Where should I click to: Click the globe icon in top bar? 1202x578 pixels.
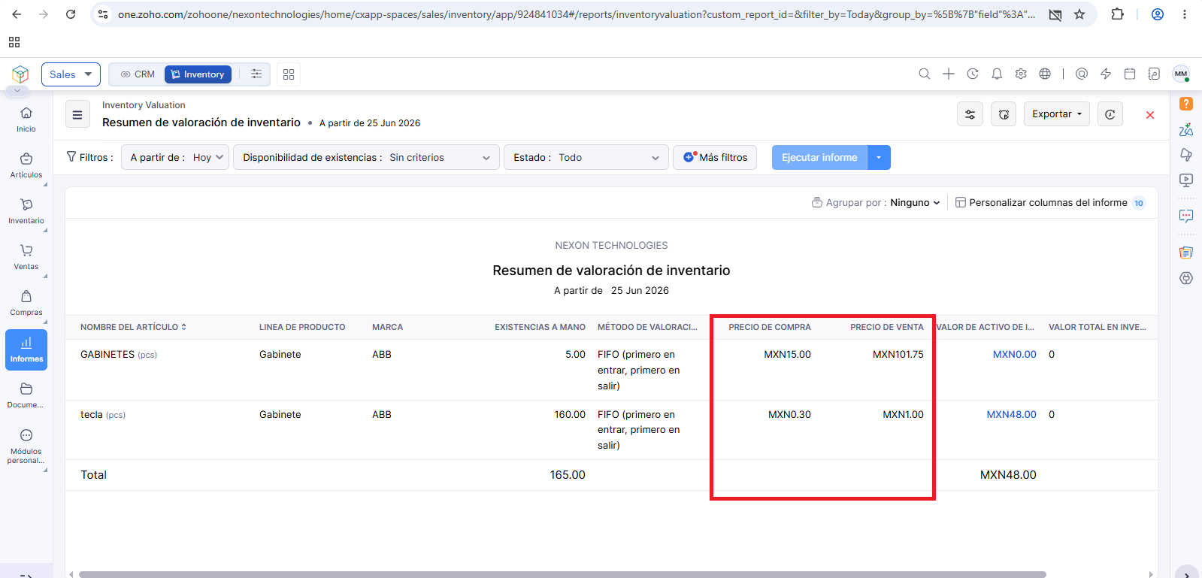pos(1045,74)
